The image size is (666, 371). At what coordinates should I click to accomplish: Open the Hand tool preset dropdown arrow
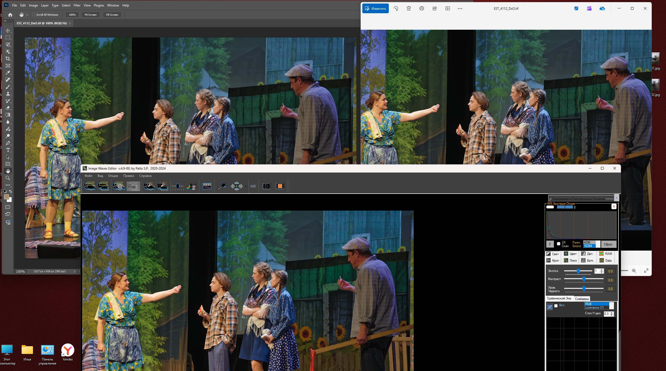(x=27, y=15)
